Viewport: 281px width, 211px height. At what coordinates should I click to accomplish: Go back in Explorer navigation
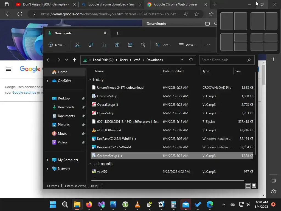tap(49, 60)
